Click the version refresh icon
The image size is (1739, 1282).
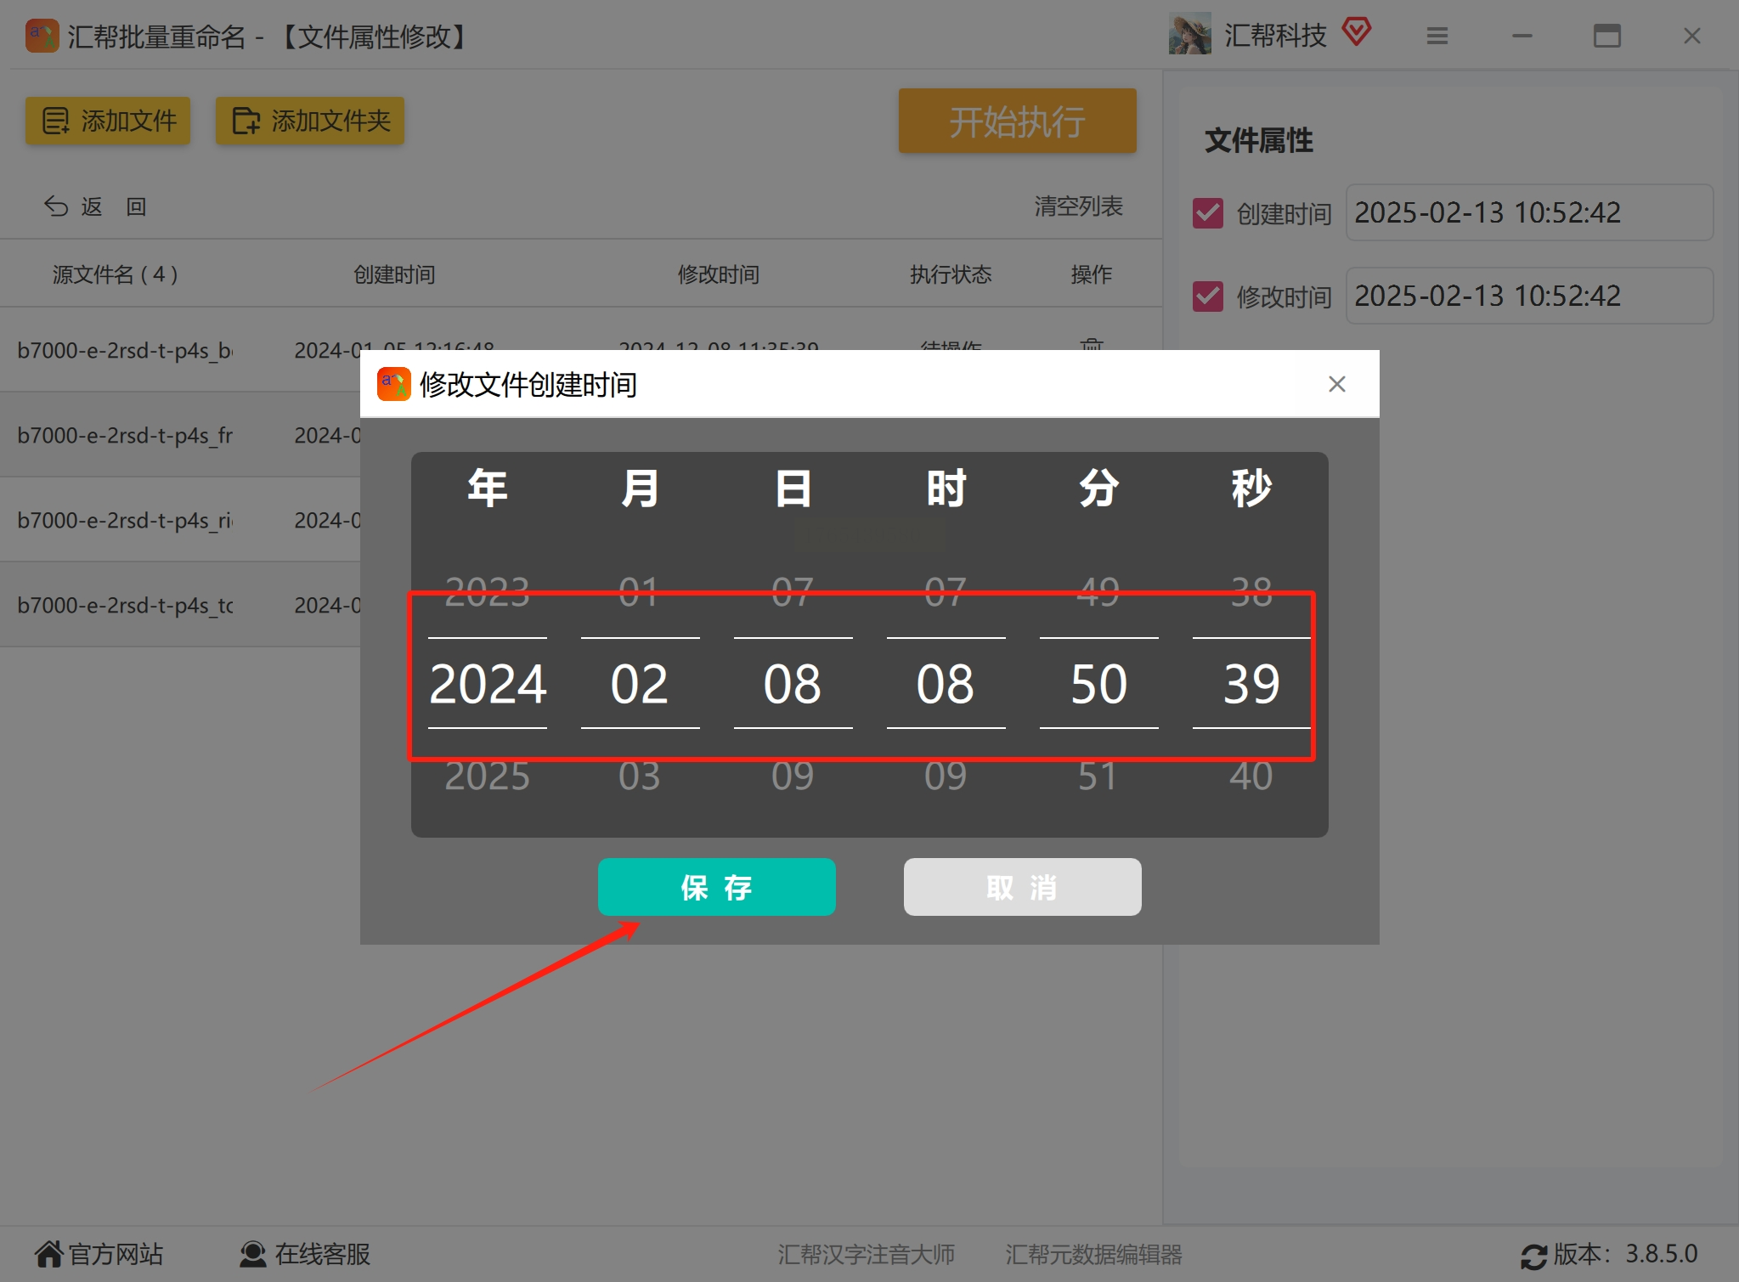(1533, 1255)
